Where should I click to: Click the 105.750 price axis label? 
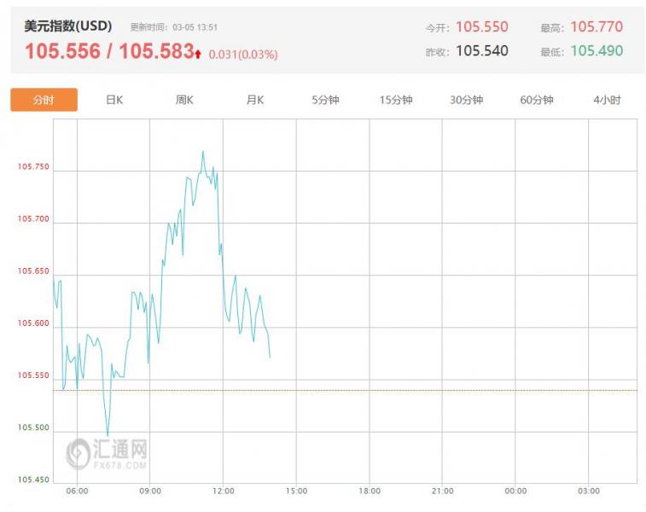34,167
